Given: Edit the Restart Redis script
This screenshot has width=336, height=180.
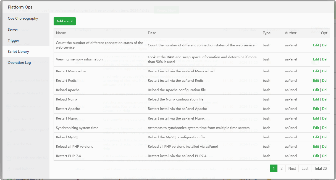Looking at the screenshot, I should point(316,81).
